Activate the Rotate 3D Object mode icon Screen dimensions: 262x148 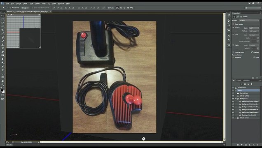pos(117,8)
